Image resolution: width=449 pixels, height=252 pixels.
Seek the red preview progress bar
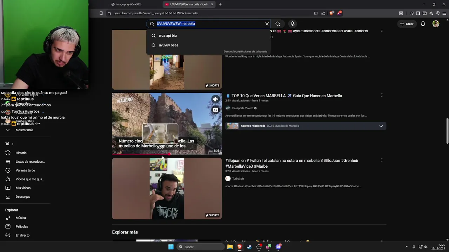(167, 154)
